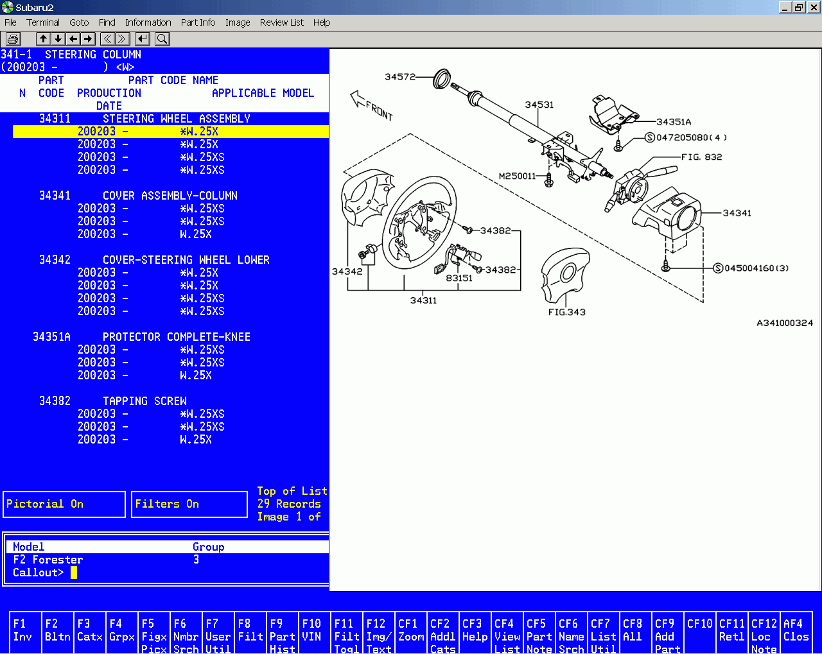The height and width of the screenshot is (654, 822).
Task: Click part code 34311 Steering Wheel Assembly
Action: click(x=144, y=119)
